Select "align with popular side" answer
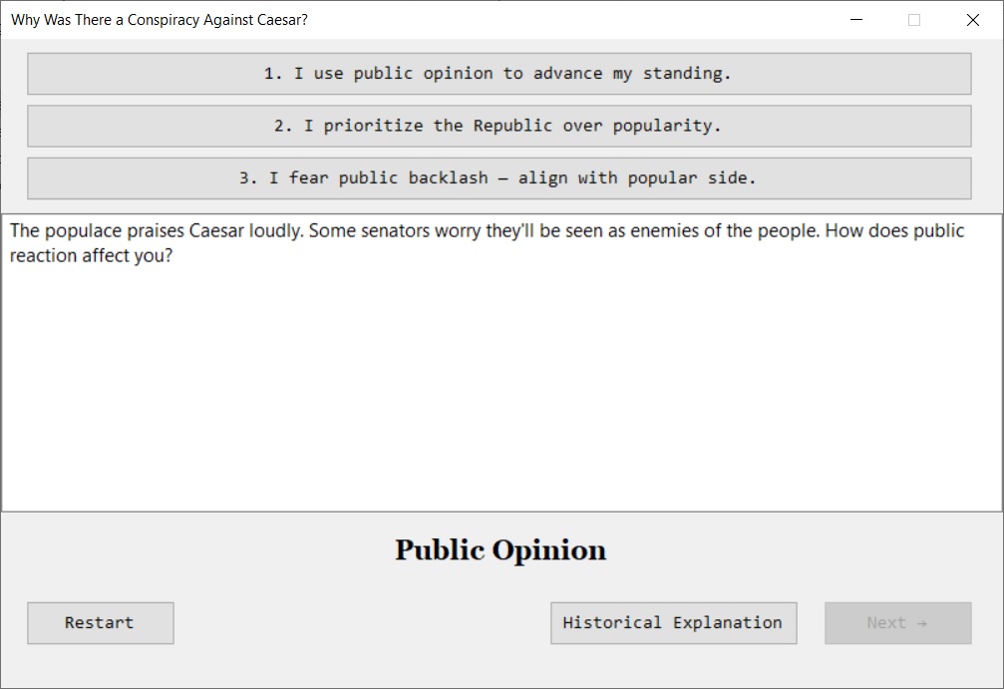1004x689 pixels. coord(499,178)
